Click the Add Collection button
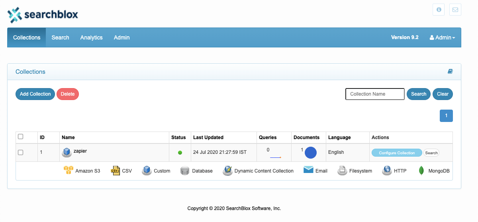478x222 pixels. click(x=35, y=94)
